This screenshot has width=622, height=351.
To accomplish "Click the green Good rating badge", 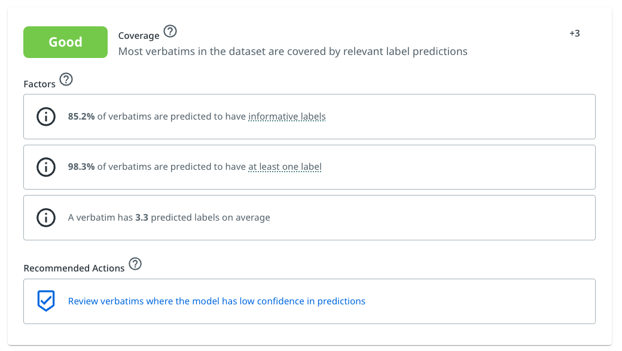I will point(65,42).
